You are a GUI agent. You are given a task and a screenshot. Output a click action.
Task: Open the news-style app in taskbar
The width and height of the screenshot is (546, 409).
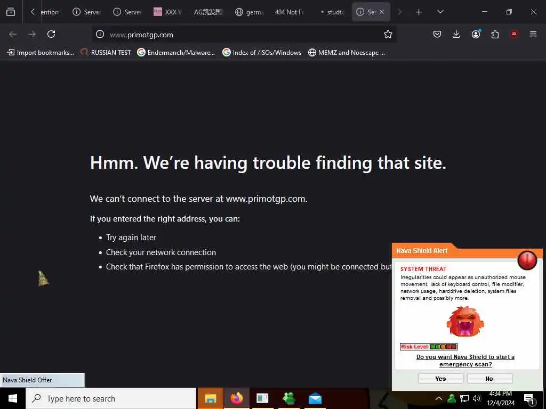click(x=262, y=398)
